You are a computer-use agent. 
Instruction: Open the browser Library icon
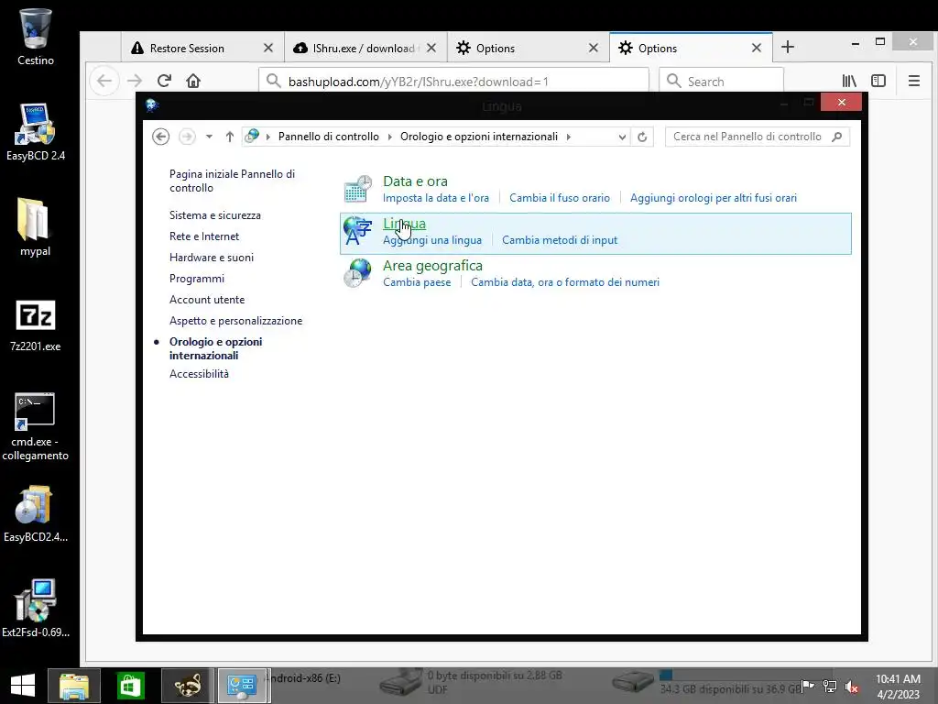[x=849, y=81]
